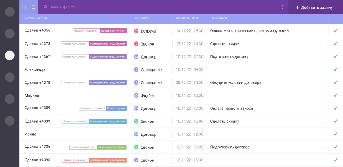Open deal Сделка #4386
The image size is (343, 167).
[x=38, y=147]
